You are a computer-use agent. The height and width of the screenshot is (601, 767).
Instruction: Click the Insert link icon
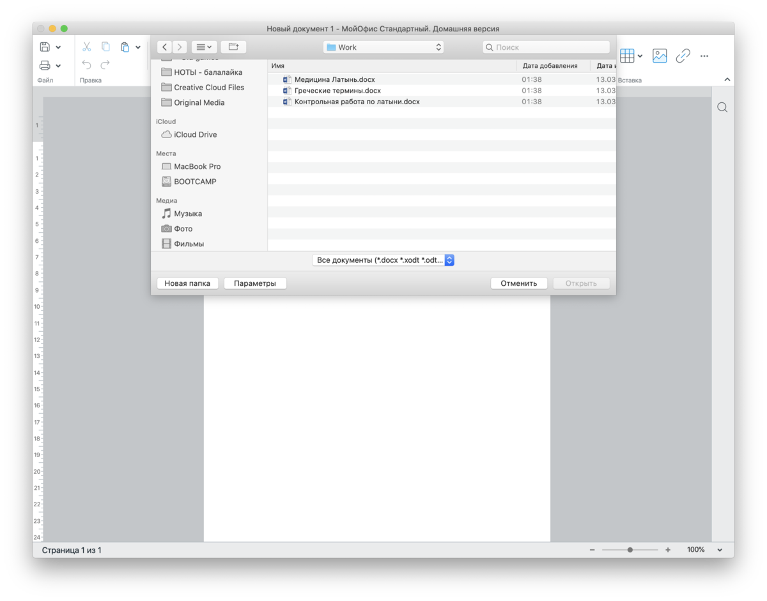tap(683, 56)
